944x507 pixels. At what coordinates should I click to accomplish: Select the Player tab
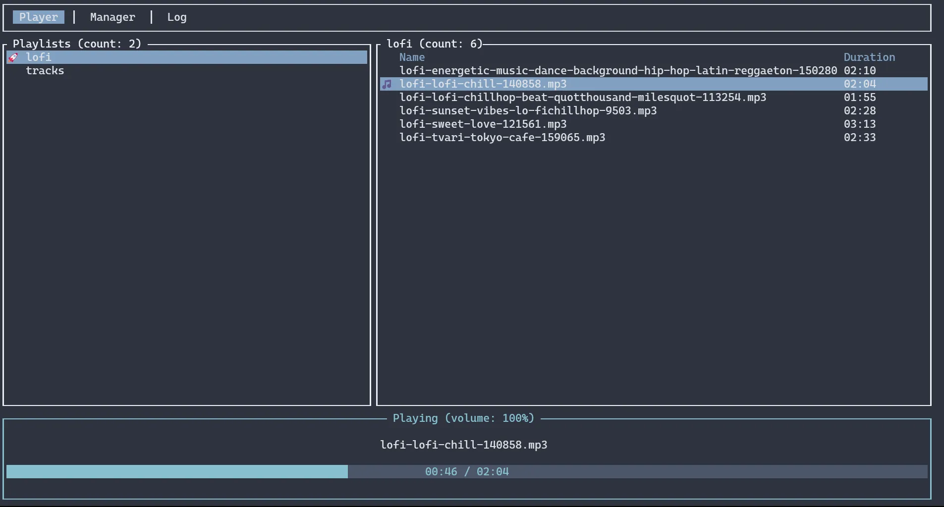click(x=39, y=17)
